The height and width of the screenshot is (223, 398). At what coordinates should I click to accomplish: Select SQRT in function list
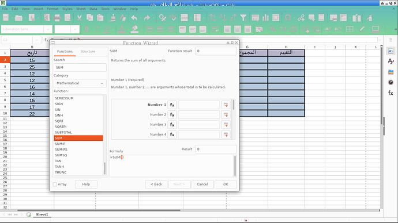point(78,121)
